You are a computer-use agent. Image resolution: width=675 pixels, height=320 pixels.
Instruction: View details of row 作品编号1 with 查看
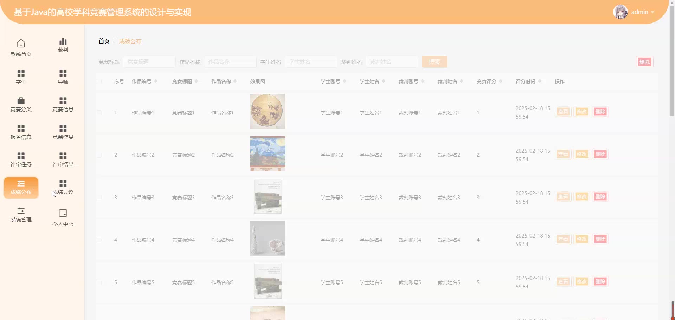[563, 112]
